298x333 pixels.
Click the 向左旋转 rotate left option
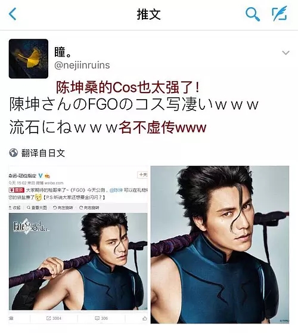tap(63, 208)
